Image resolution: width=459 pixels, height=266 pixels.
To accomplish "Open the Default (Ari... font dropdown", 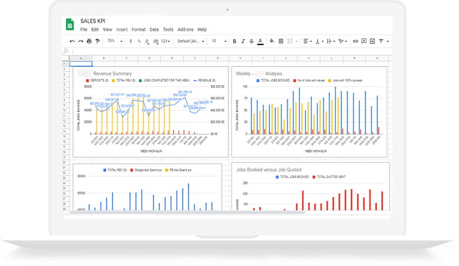I will click(191, 41).
